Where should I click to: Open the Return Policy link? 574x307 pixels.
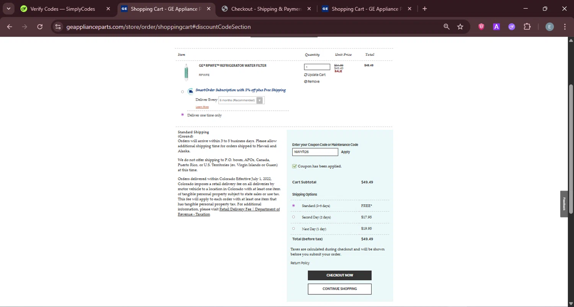coord(300,263)
